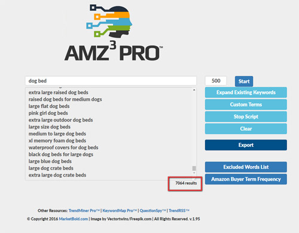Clear the keyword results
This screenshot has width=299, height=233.
(246, 129)
